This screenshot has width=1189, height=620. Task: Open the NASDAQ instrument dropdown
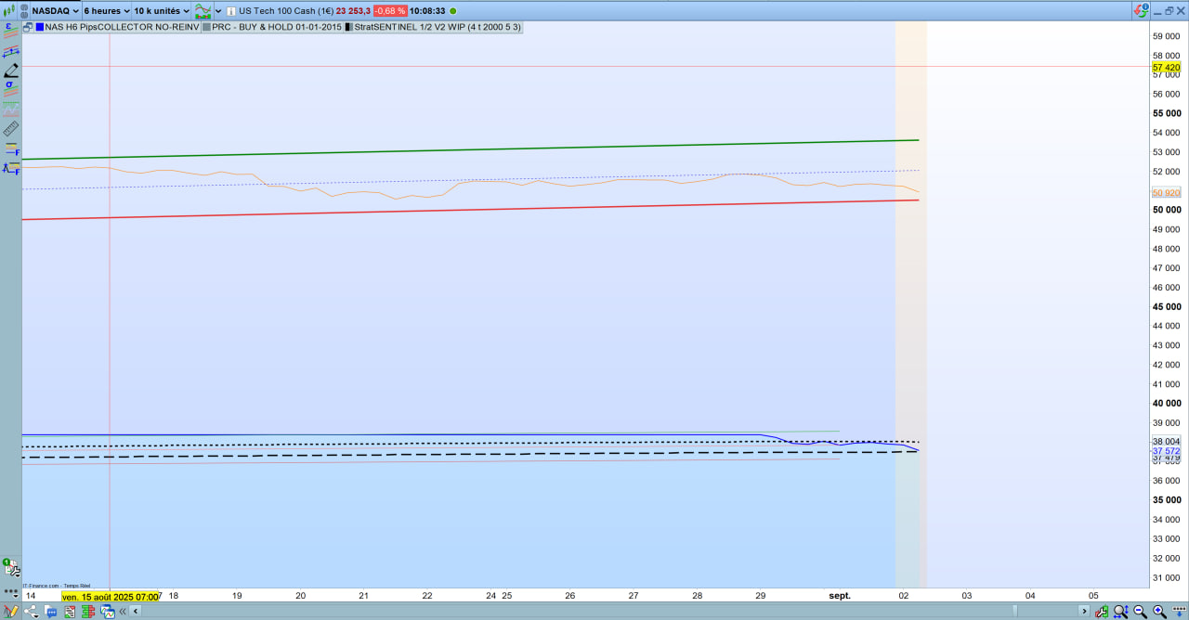point(55,11)
